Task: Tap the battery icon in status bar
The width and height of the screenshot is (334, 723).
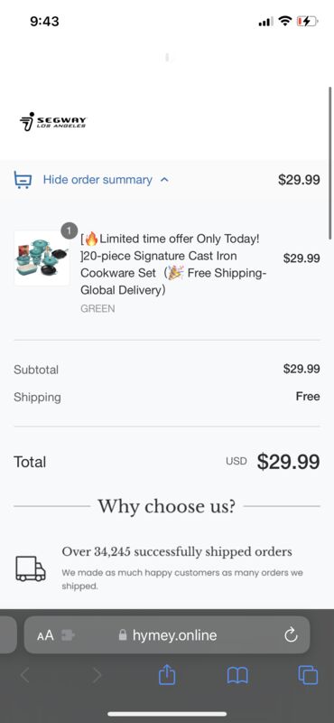Action: click(x=307, y=21)
